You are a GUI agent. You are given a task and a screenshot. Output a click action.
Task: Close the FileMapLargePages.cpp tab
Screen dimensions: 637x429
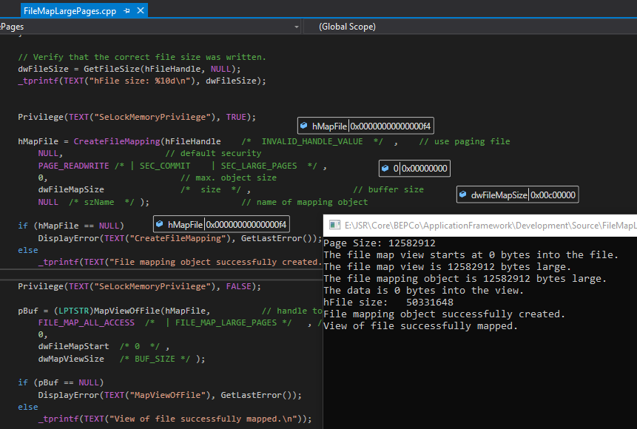click(x=141, y=10)
